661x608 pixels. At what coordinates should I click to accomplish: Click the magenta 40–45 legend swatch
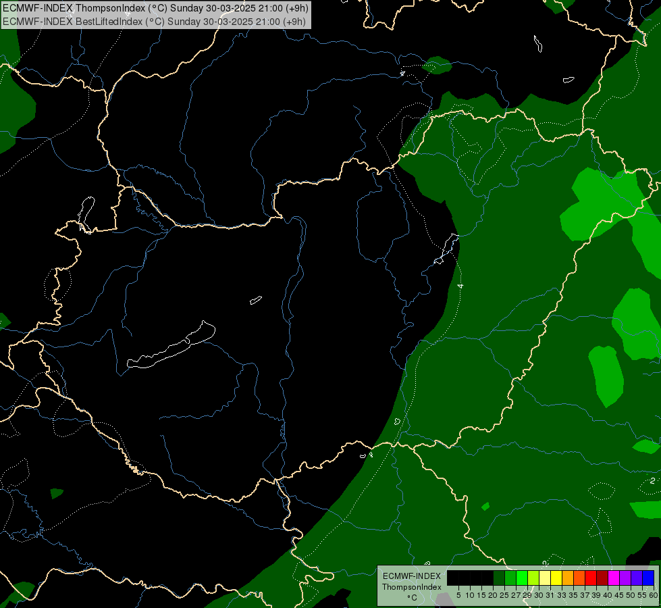click(613, 578)
